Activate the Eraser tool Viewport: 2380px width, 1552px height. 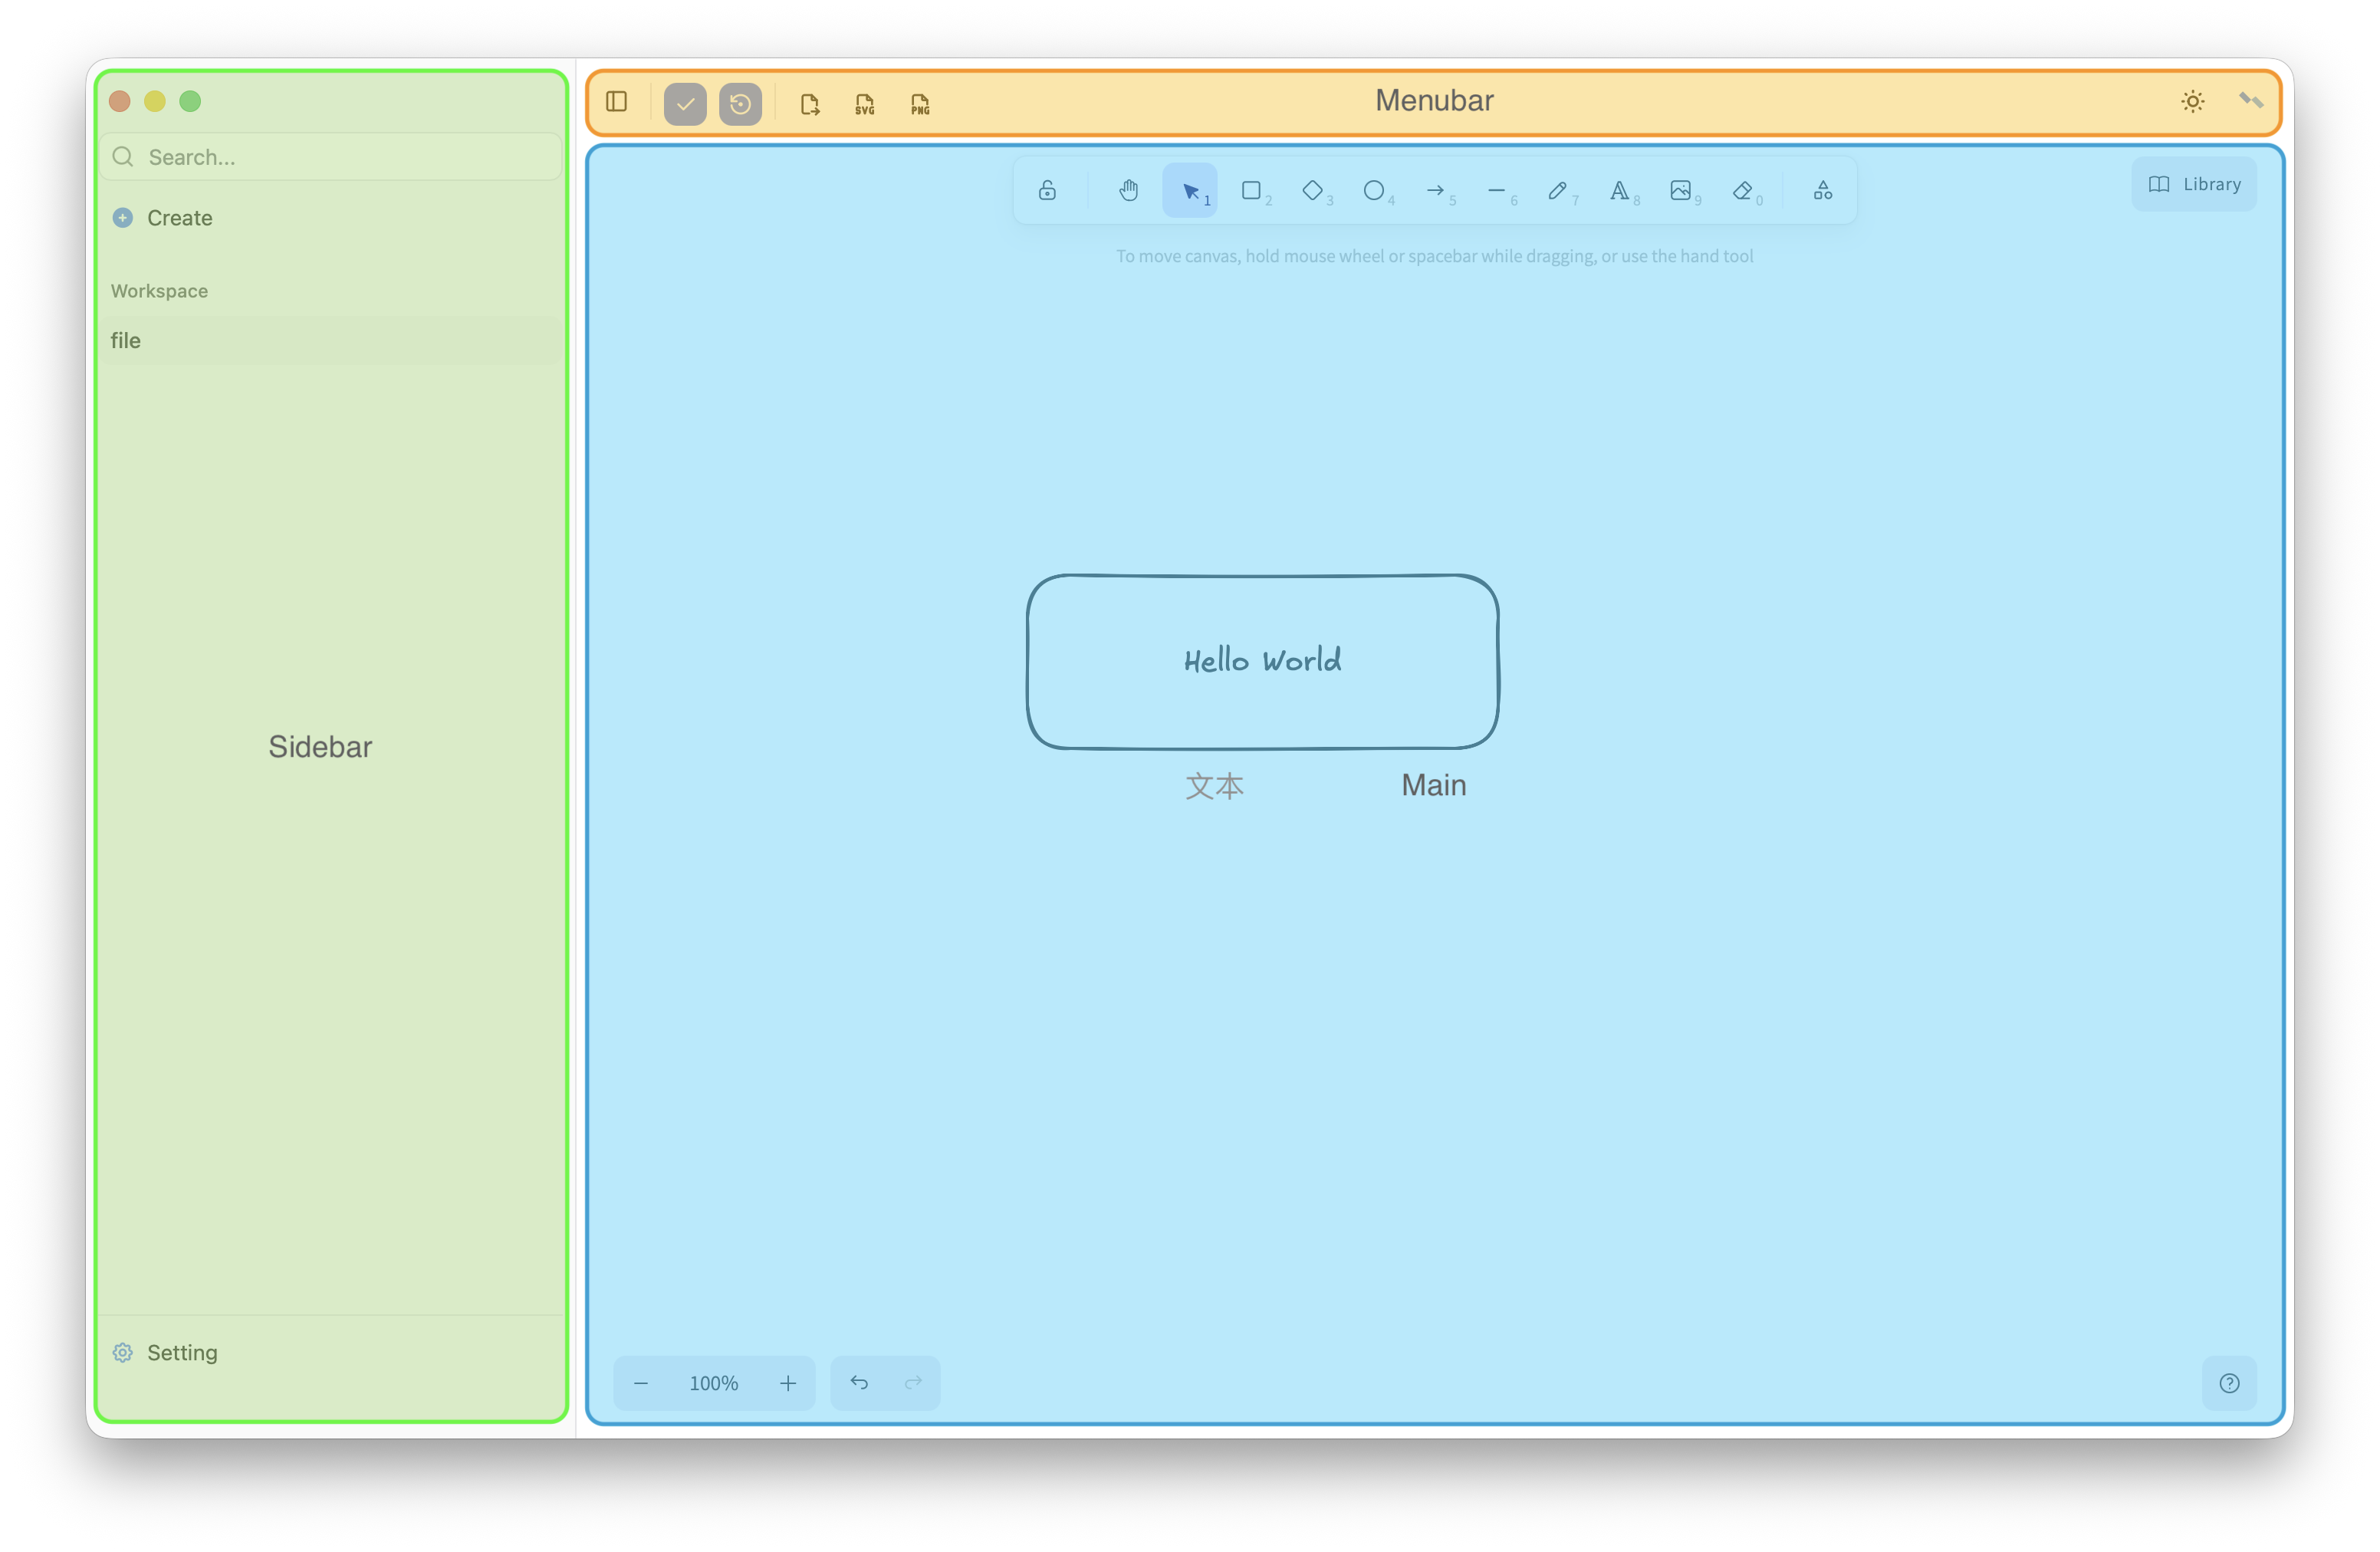coord(1744,190)
